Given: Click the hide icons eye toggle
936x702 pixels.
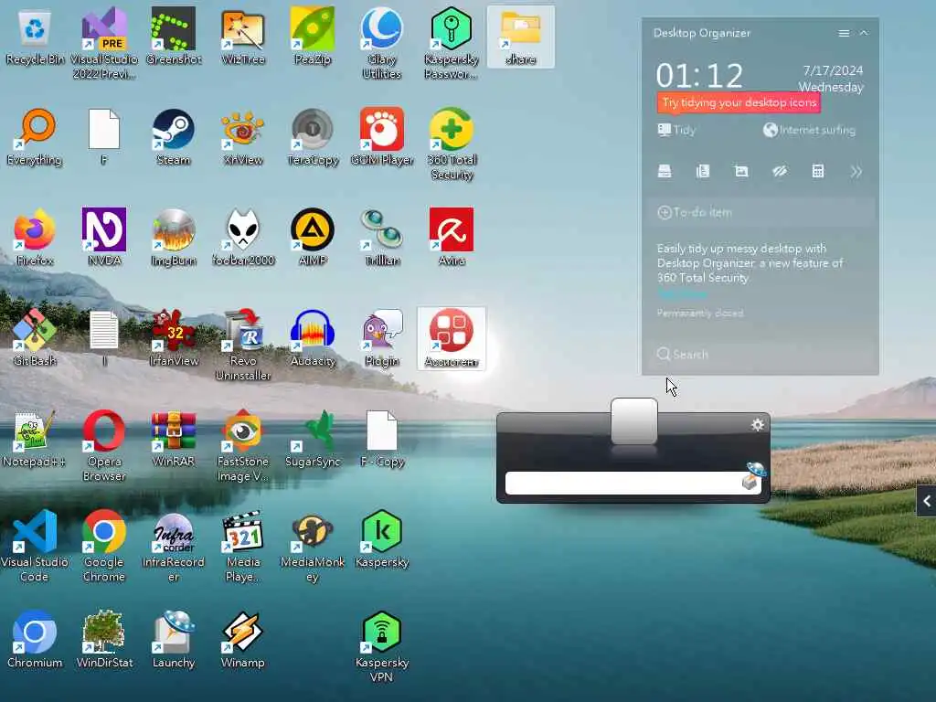Looking at the screenshot, I should pos(779,171).
